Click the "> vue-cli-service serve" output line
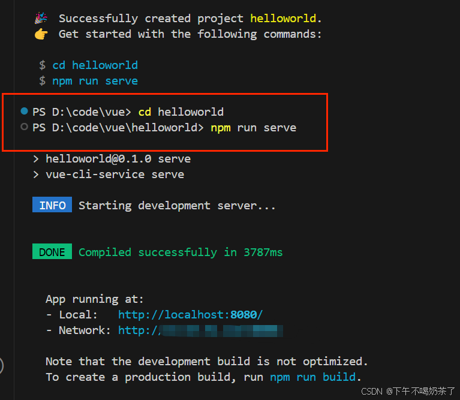The width and height of the screenshot is (460, 400). click(x=108, y=175)
